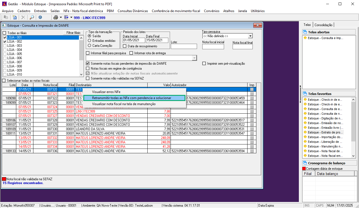Viewport: 359px width, 208px height.
Task: Click the Telas favoritas panel icon
Action: pyautogui.click(x=305, y=94)
